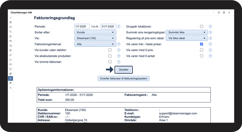Click Overfør fakturaer til faktureringssystem button
The height and width of the screenshot is (132, 242).
click(x=124, y=79)
